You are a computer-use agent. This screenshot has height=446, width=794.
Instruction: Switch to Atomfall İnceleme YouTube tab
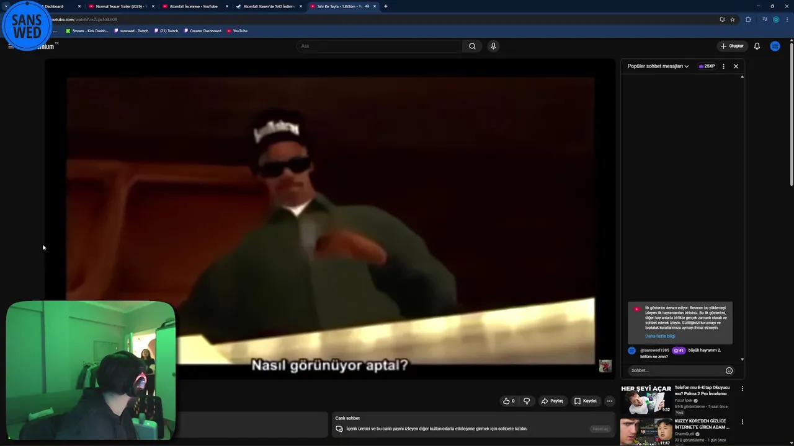194,6
